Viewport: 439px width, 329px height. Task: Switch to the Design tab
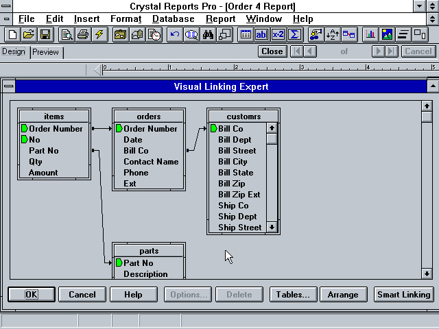(x=14, y=51)
